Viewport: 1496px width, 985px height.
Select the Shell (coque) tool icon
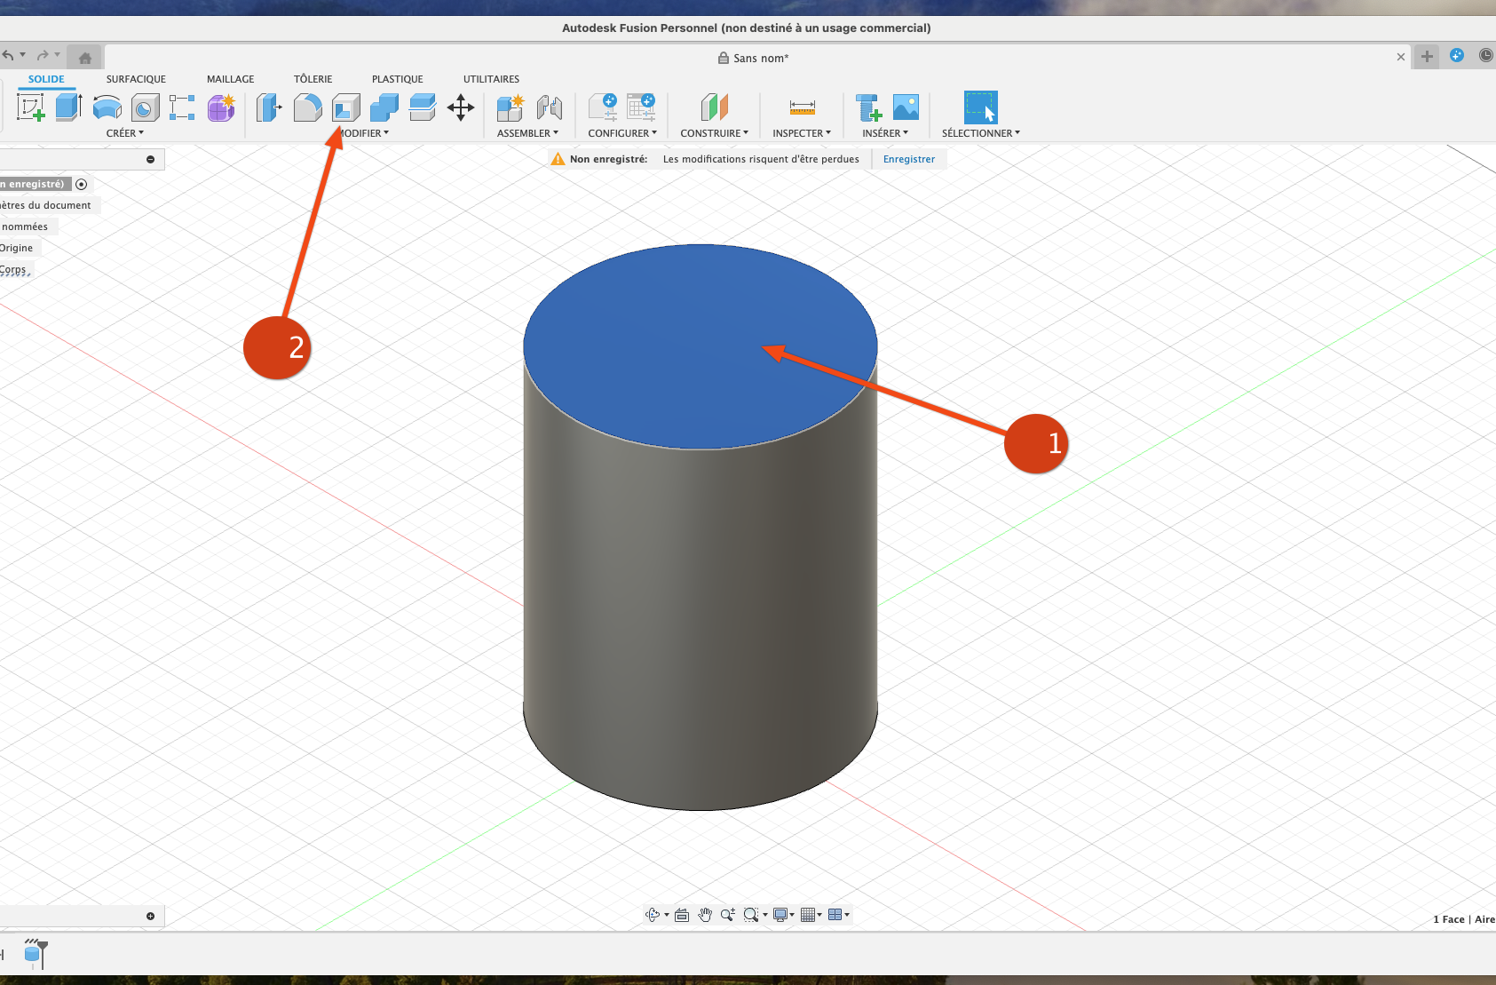[346, 108]
